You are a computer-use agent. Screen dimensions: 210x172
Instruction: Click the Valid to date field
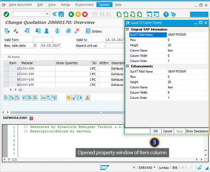pyautogui.click(x=115, y=40)
